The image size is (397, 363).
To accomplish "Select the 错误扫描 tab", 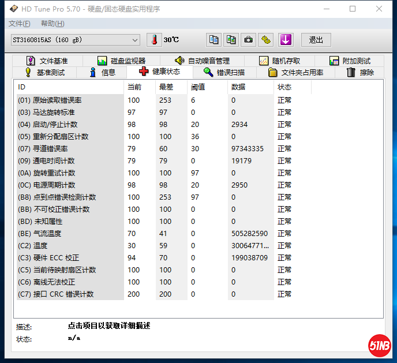I will tap(224, 72).
